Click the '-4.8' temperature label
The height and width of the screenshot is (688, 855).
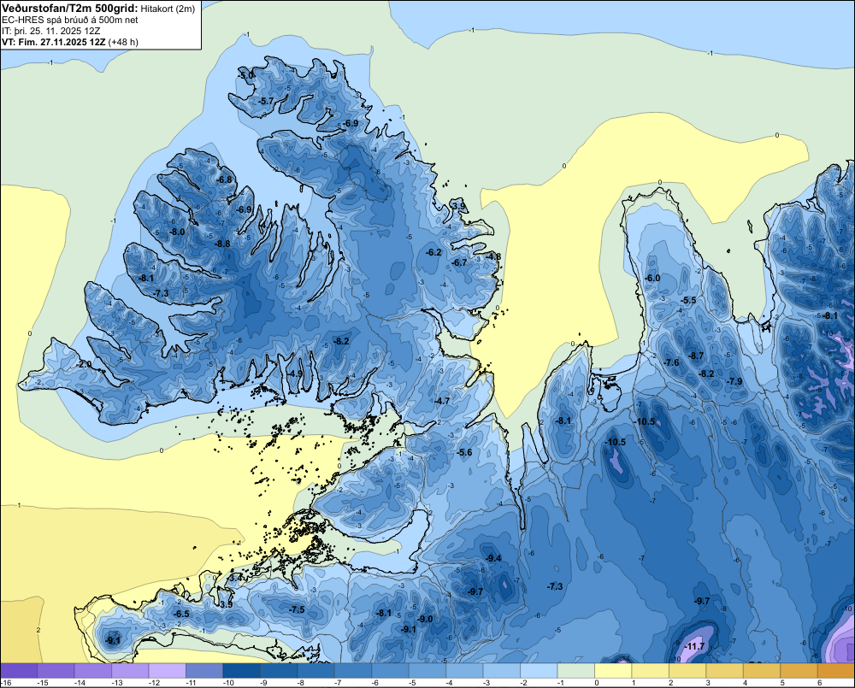[493, 256]
